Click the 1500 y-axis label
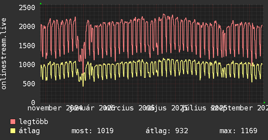This screenshot has height=140, width=268. tap(27, 46)
